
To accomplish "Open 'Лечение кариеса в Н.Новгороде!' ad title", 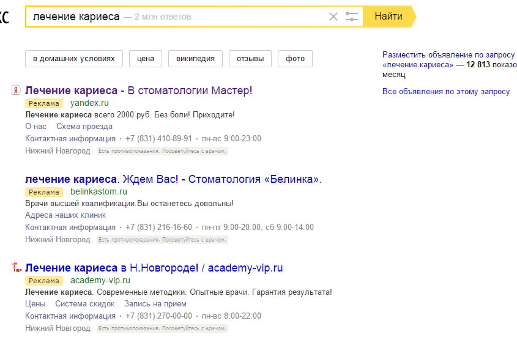I will [154, 268].
